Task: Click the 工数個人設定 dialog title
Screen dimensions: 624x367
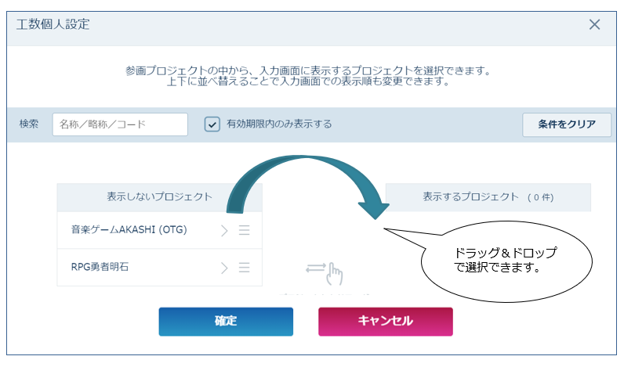Action: pyautogui.click(x=53, y=24)
